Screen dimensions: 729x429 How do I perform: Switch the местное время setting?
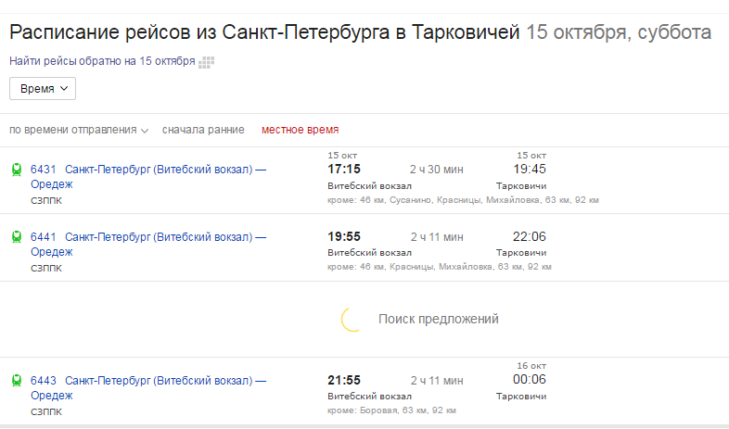tap(300, 130)
